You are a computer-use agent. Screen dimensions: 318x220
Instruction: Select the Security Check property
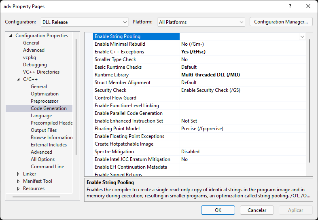110,90
